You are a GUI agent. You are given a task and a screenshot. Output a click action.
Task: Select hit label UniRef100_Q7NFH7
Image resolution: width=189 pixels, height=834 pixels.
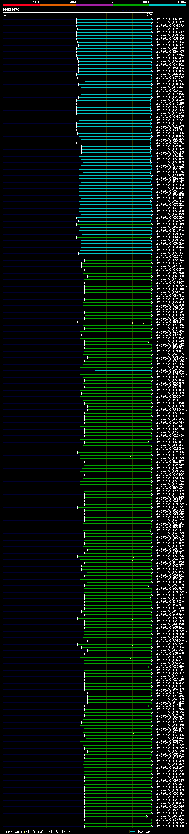(x=170, y=250)
